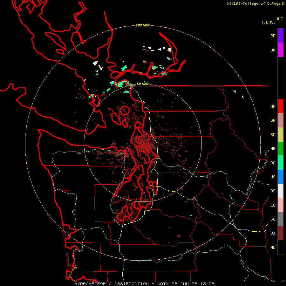The height and width of the screenshot is (286, 286).
Task: Click the KATX station identifier
Action: pos(163,284)
